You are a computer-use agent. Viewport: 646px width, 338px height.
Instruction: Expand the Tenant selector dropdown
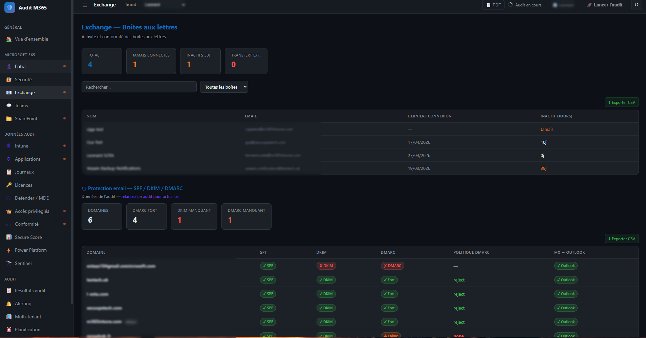coord(165,5)
